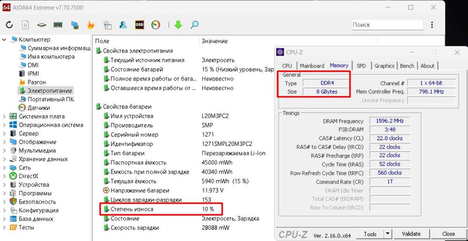Click the Поиск search field
468x241 pixels.
point(387,25)
